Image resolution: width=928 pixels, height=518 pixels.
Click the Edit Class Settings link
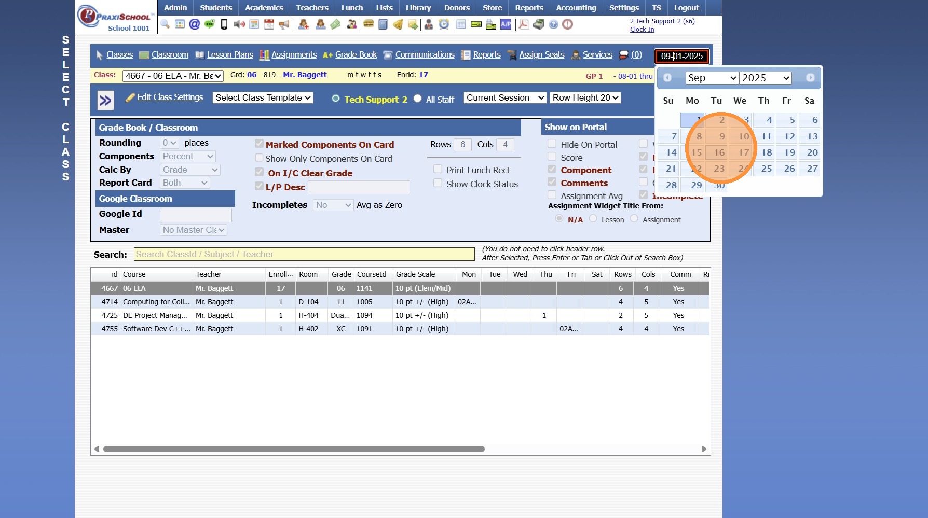tap(170, 97)
